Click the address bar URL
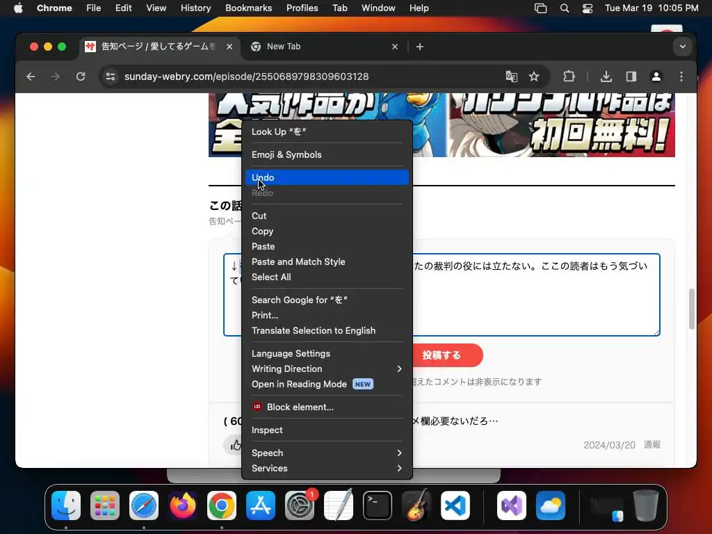The width and height of the screenshot is (712, 534). (x=247, y=76)
